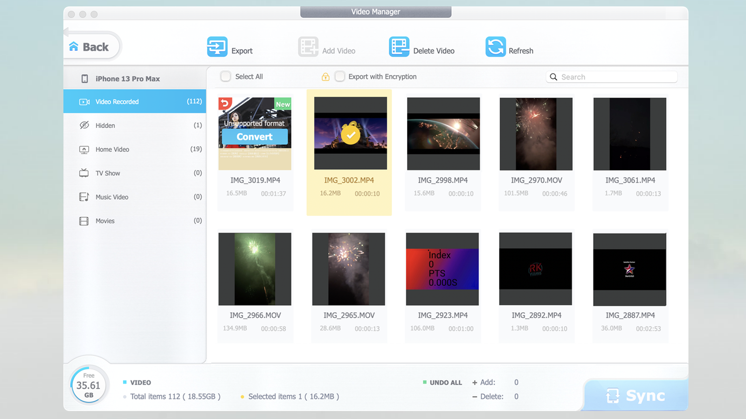Select the IMG_2966.MOV thumbnail
Viewport: 746px width, 419px height.
pos(255,269)
